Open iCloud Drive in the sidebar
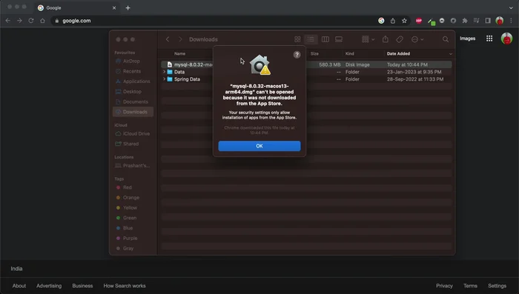 [x=136, y=133]
